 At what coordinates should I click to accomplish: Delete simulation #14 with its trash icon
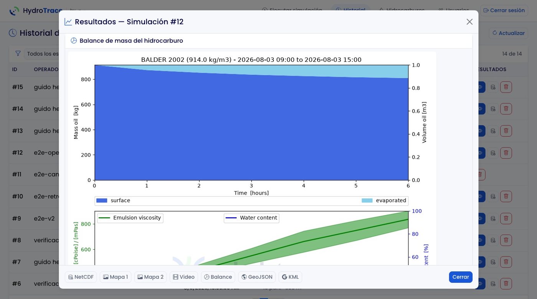(506, 109)
